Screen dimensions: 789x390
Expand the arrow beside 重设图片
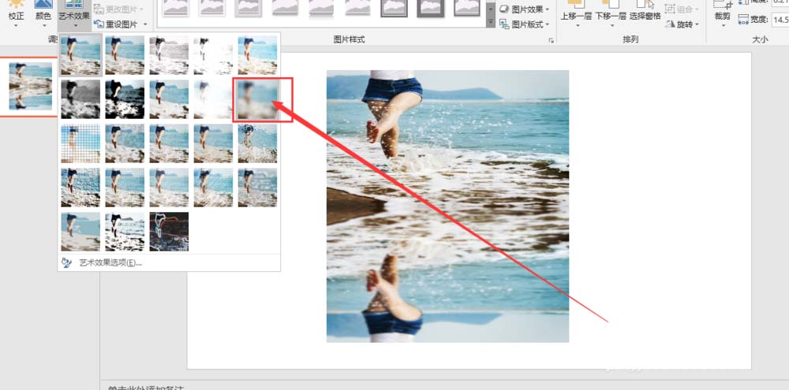(x=145, y=24)
